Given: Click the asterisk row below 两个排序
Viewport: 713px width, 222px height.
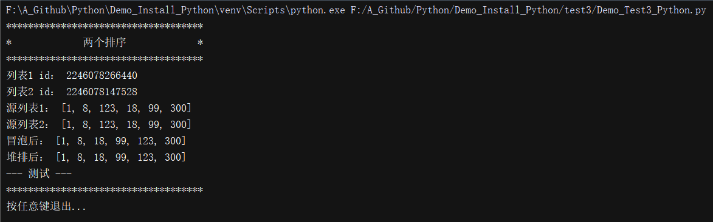Looking at the screenshot, I should (x=105, y=59).
